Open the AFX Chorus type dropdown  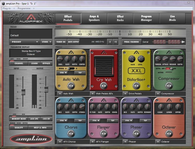(60, 142)
